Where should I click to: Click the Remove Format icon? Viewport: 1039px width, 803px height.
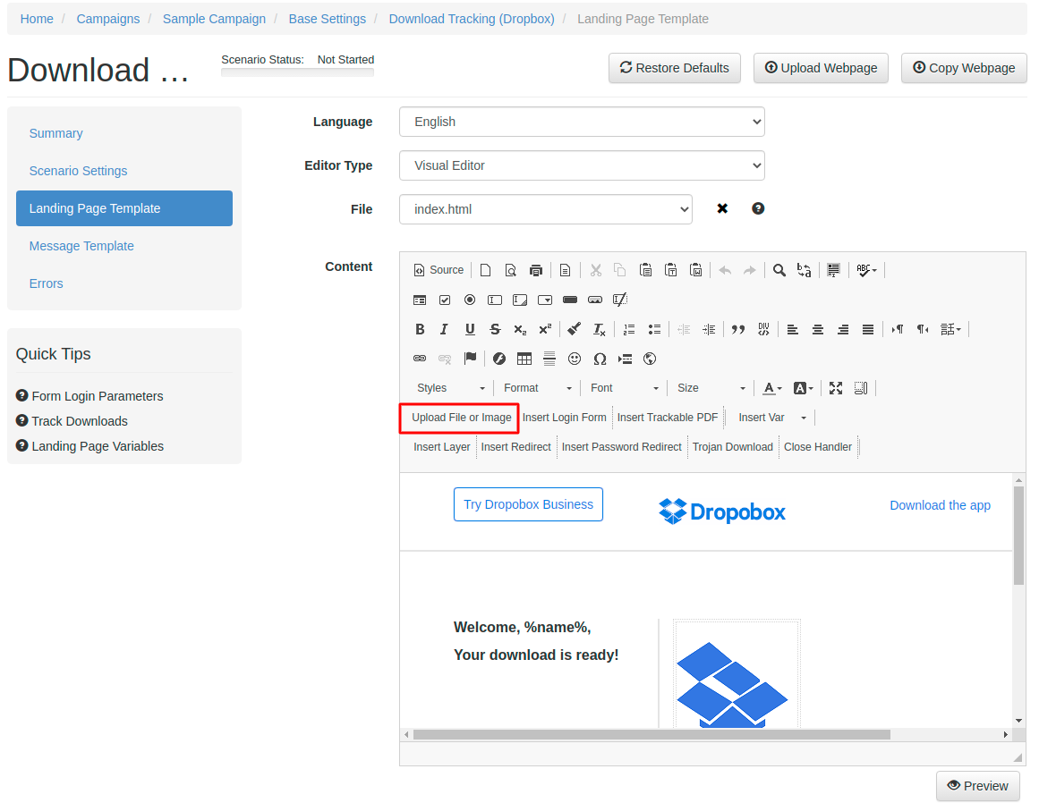(x=600, y=329)
